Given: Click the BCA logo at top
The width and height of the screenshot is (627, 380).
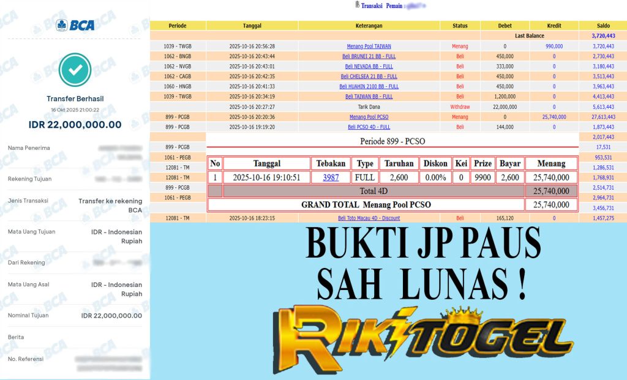Looking at the screenshot, I should pyautogui.click(x=74, y=25).
